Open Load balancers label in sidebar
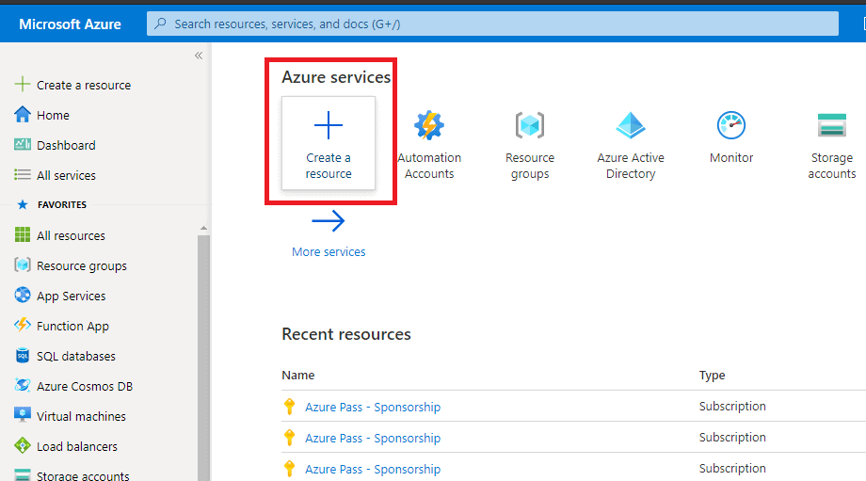Screen dimensions: 866x481 [77, 446]
